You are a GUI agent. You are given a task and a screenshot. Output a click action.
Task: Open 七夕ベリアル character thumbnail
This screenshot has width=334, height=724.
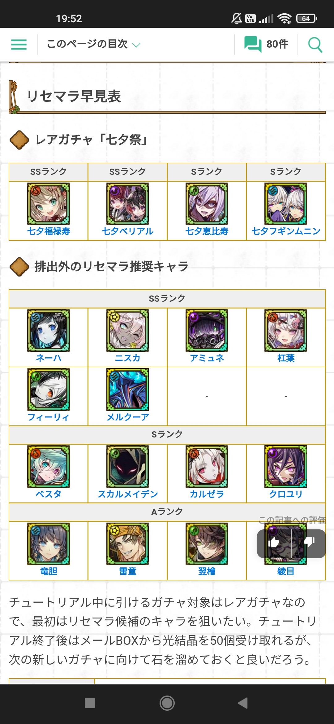tap(127, 204)
